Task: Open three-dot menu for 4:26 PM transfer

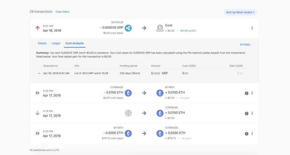Action: pos(252,93)
